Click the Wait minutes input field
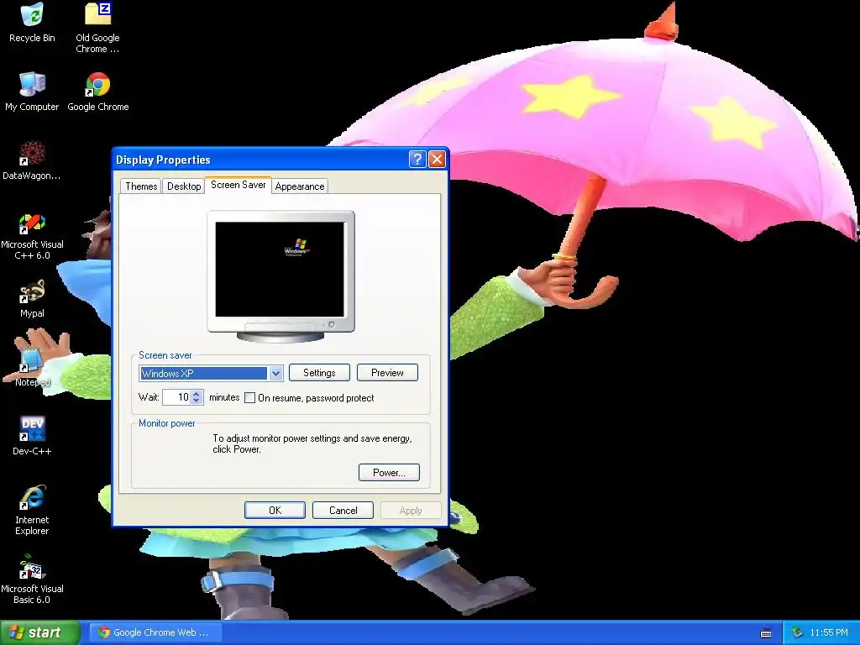Screen dimensions: 860x645 pyautogui.click(x=176, y=397)
